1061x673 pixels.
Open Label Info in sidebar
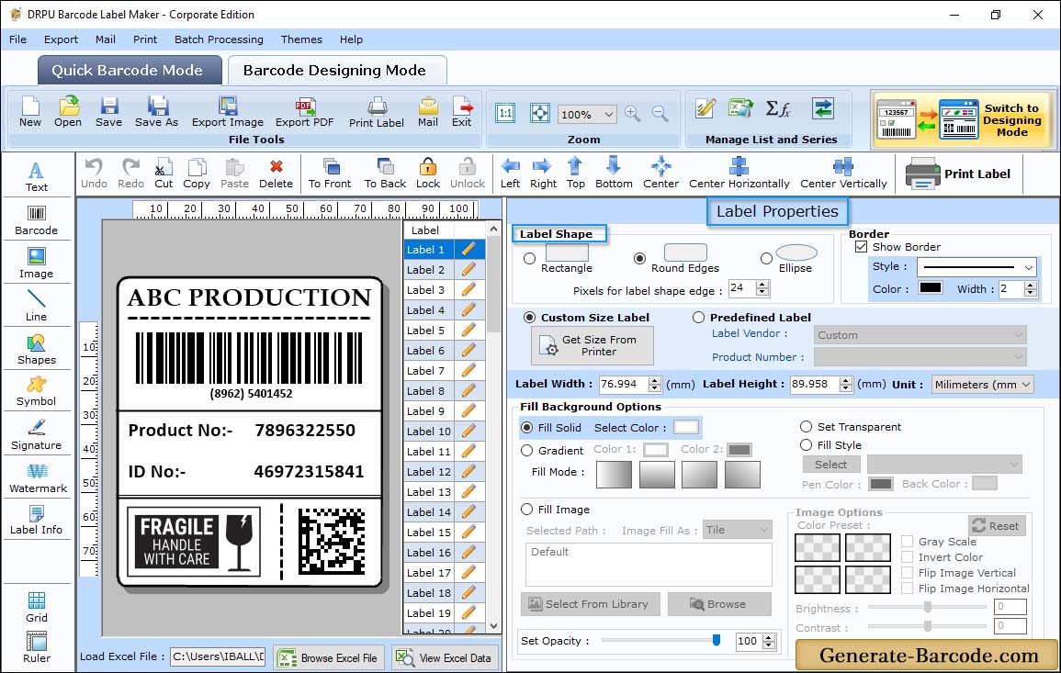point(37,521)
